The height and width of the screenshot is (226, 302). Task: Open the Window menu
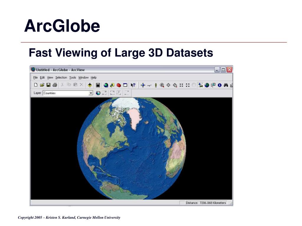83,78
